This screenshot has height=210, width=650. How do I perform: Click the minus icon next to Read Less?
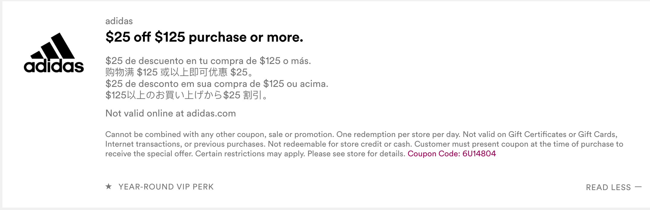pyautogui.click(x=638, y=187)
